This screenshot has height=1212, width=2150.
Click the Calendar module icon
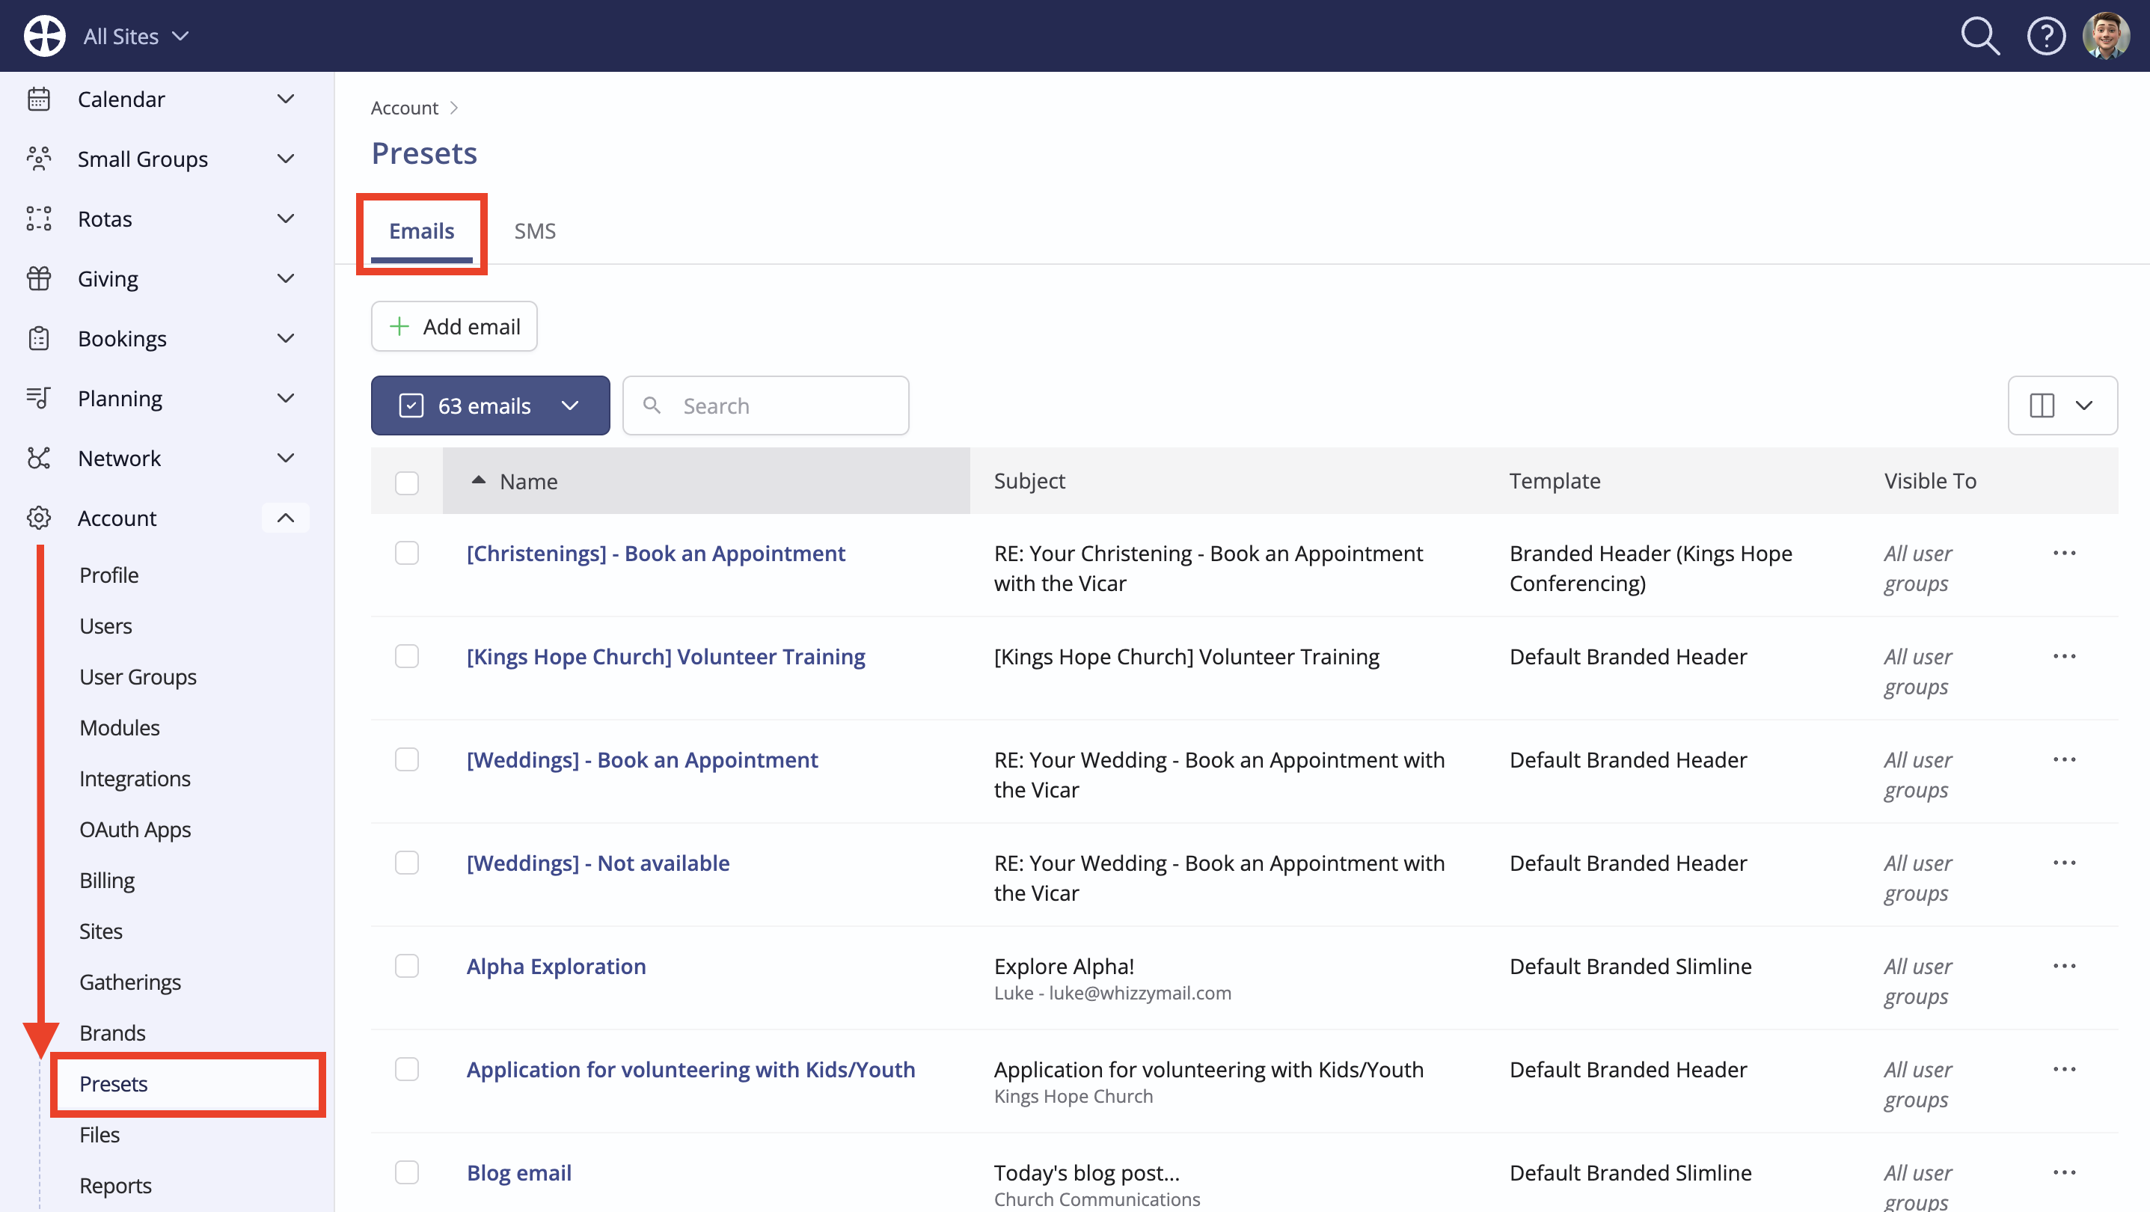pos(38,100)
